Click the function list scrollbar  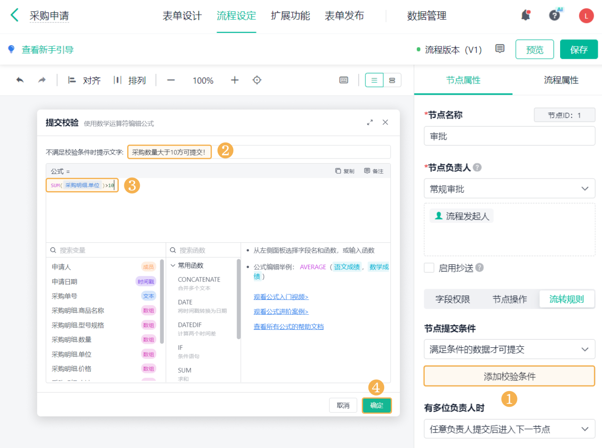[239, 298]
